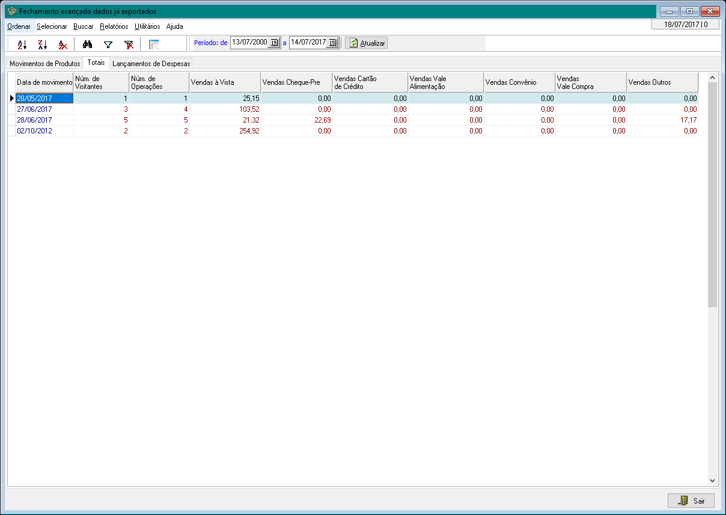The image size is (726, 515).
Task: Click the vertical scrollbar thumb
Action: 712,195
